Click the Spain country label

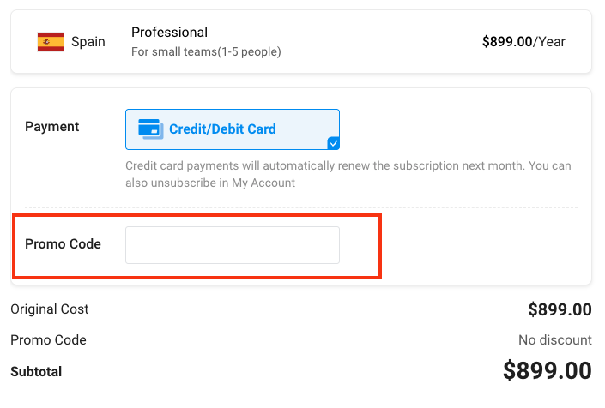[88, 42]
